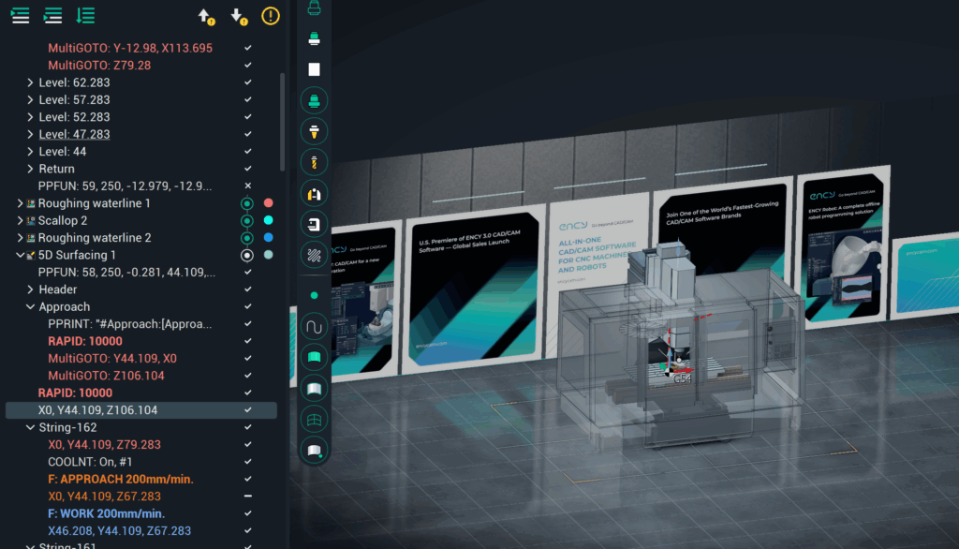The width and height of the screenshot is (959, 549).
Task: Collapse the 5D Surfacing 1 operation
Action: 20,255
